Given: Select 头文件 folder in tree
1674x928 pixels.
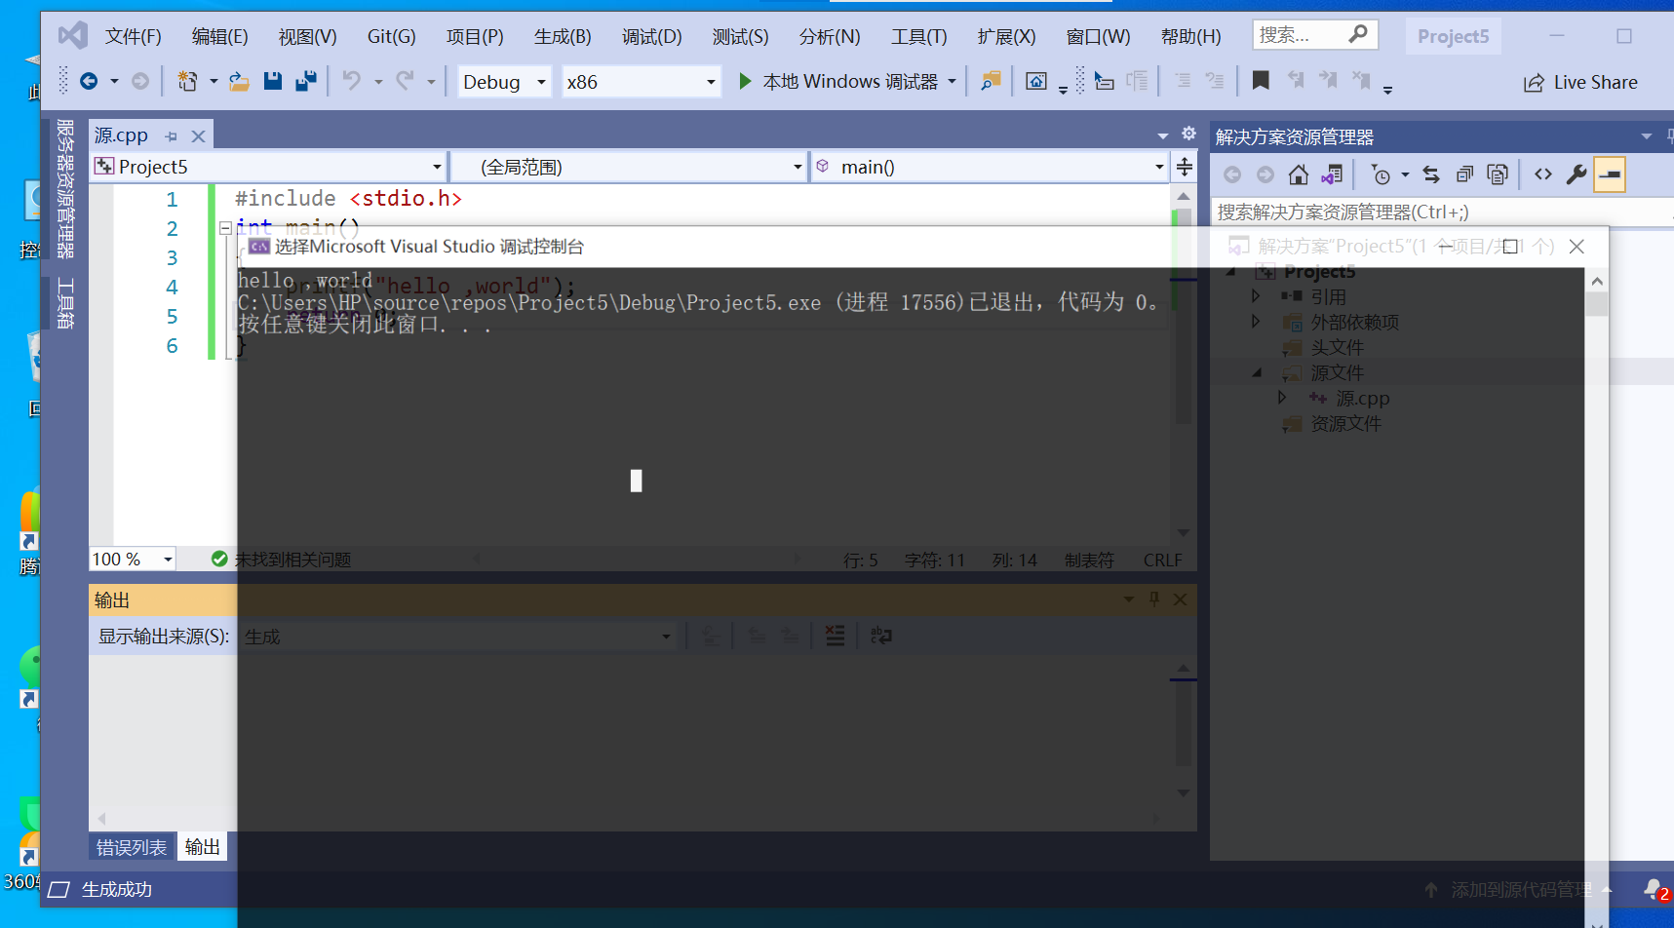Looking at the screenshot, I should (1337, 347).
